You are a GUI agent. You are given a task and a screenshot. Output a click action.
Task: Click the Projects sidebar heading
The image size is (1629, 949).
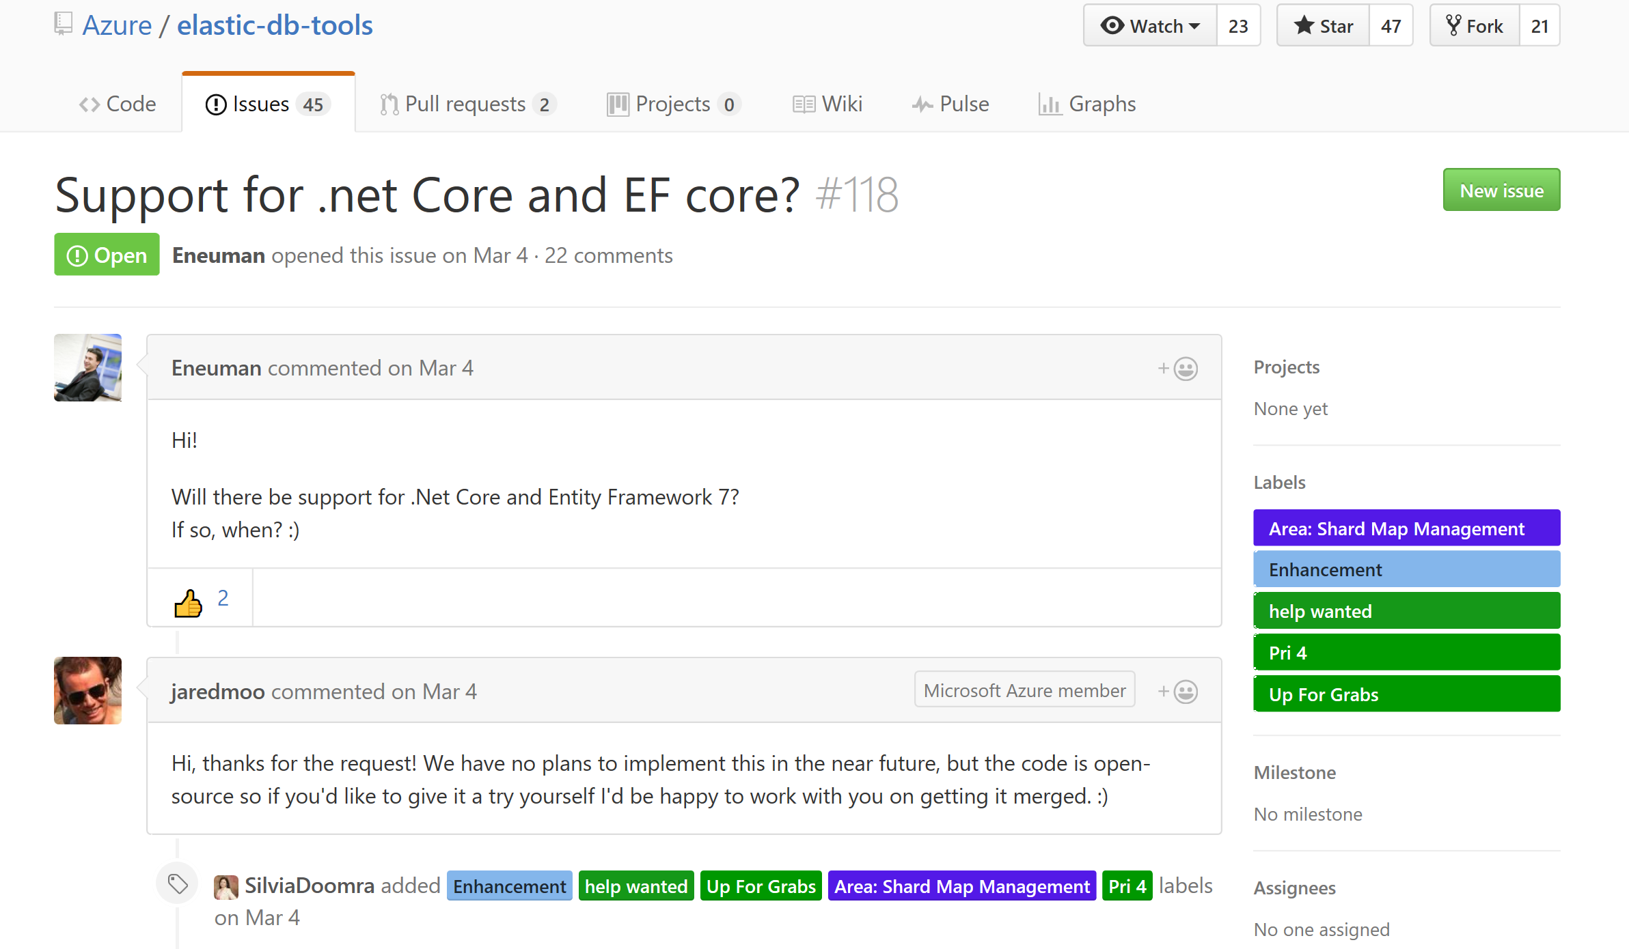click(1287, 367)
